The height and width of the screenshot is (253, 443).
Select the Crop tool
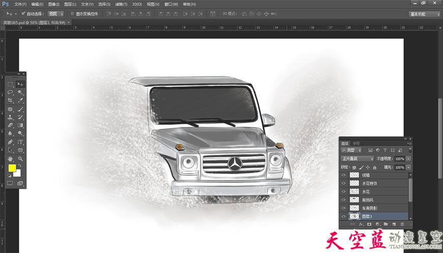coord(10,100)
